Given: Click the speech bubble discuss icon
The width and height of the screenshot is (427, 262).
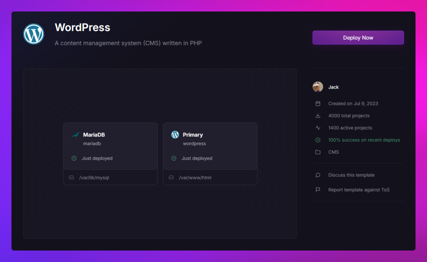Looking at the screenshot, I should click(318, 175).
